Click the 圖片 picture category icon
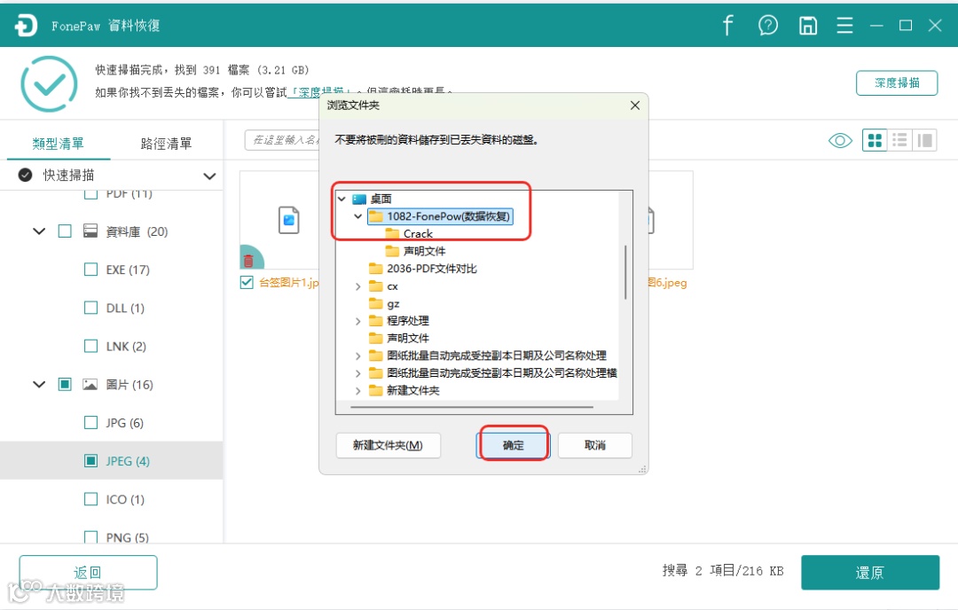The height and width of the screenshot is (610, 958). (x=90, y=384)
